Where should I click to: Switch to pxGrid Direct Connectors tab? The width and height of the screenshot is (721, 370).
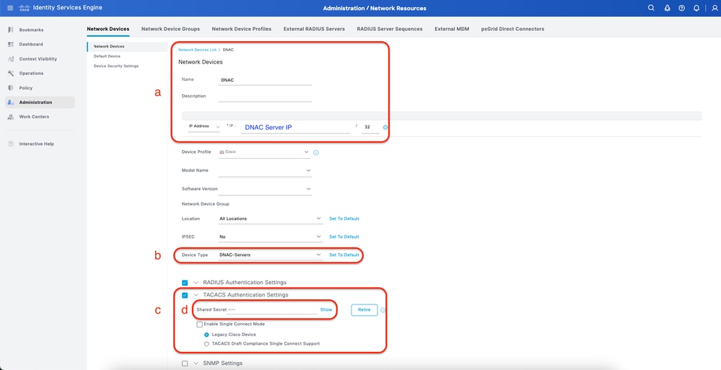tap(512, 29)
